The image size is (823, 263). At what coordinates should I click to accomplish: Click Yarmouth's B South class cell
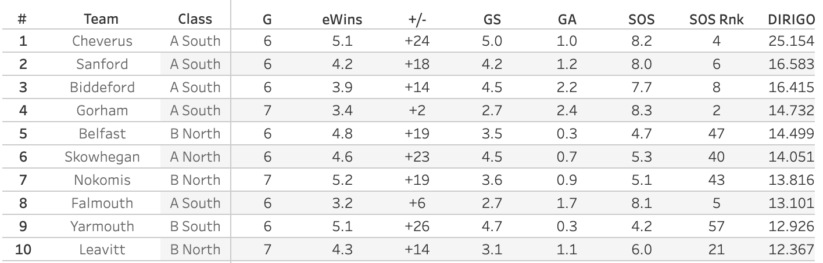coord(195,227)
